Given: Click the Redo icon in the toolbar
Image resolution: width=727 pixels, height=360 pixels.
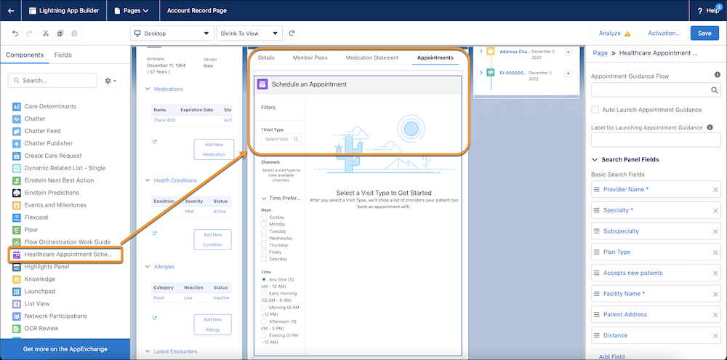Looking at the screenshot, I should coord(29,33).
